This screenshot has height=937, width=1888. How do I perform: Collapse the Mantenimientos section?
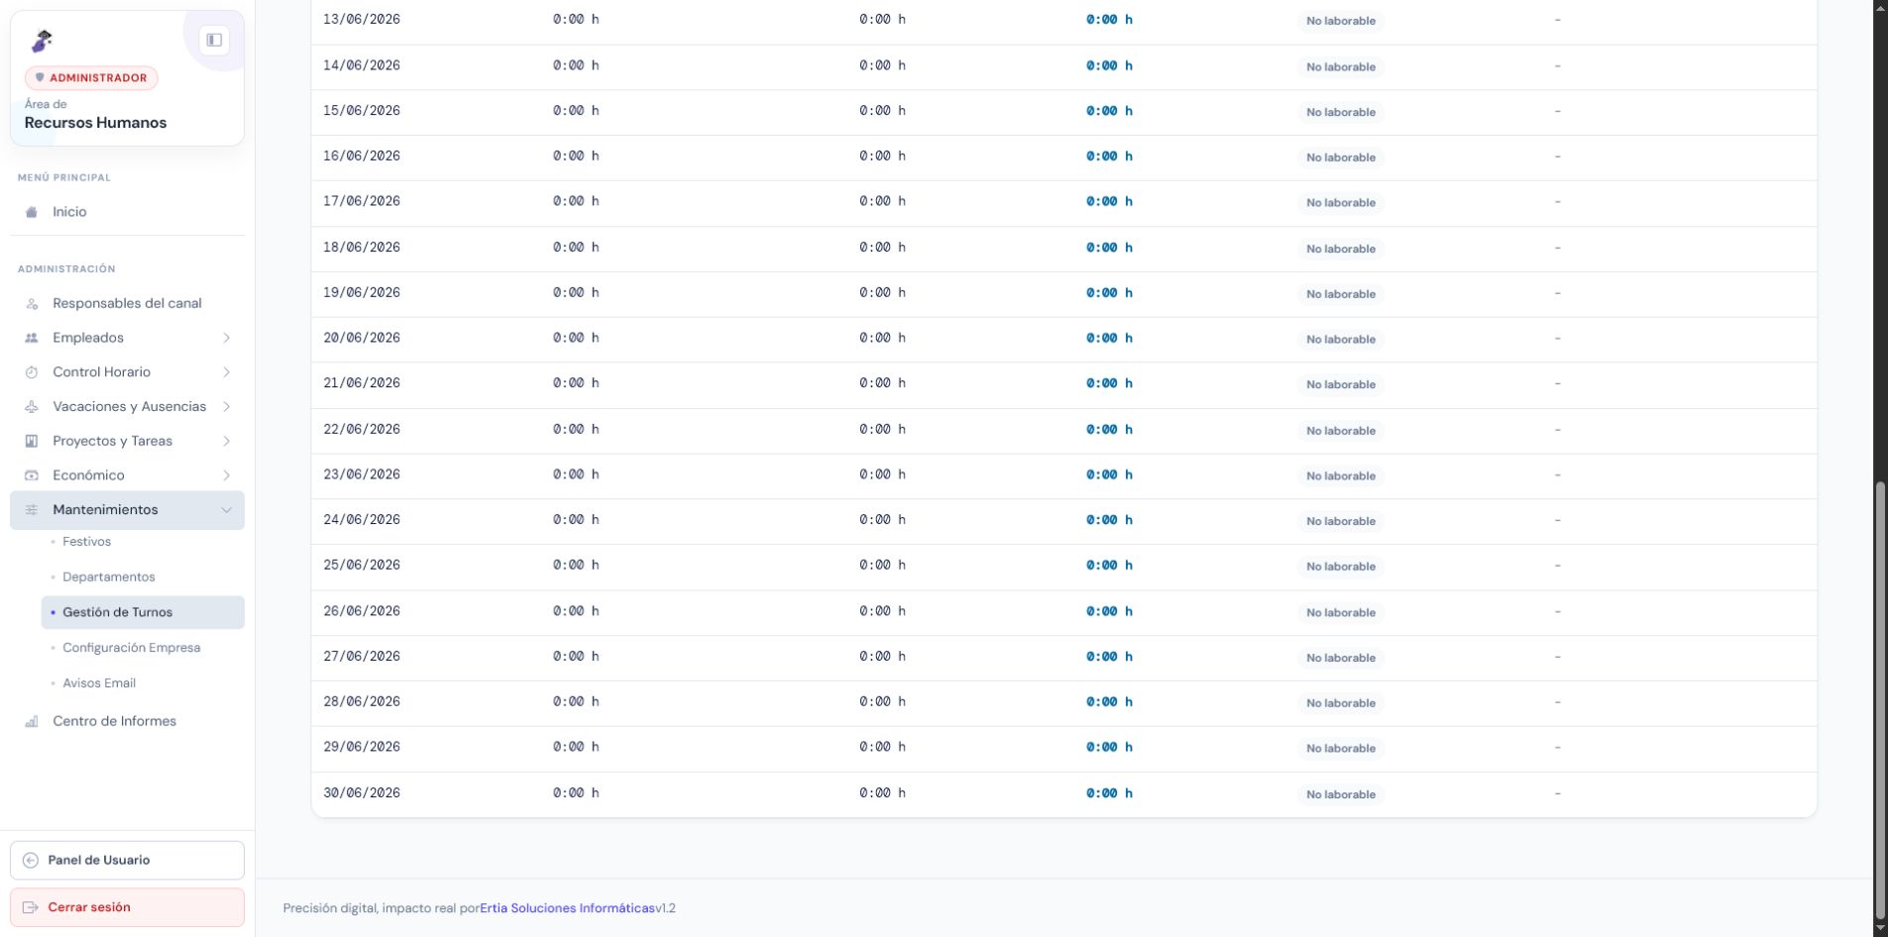(226, 510)
